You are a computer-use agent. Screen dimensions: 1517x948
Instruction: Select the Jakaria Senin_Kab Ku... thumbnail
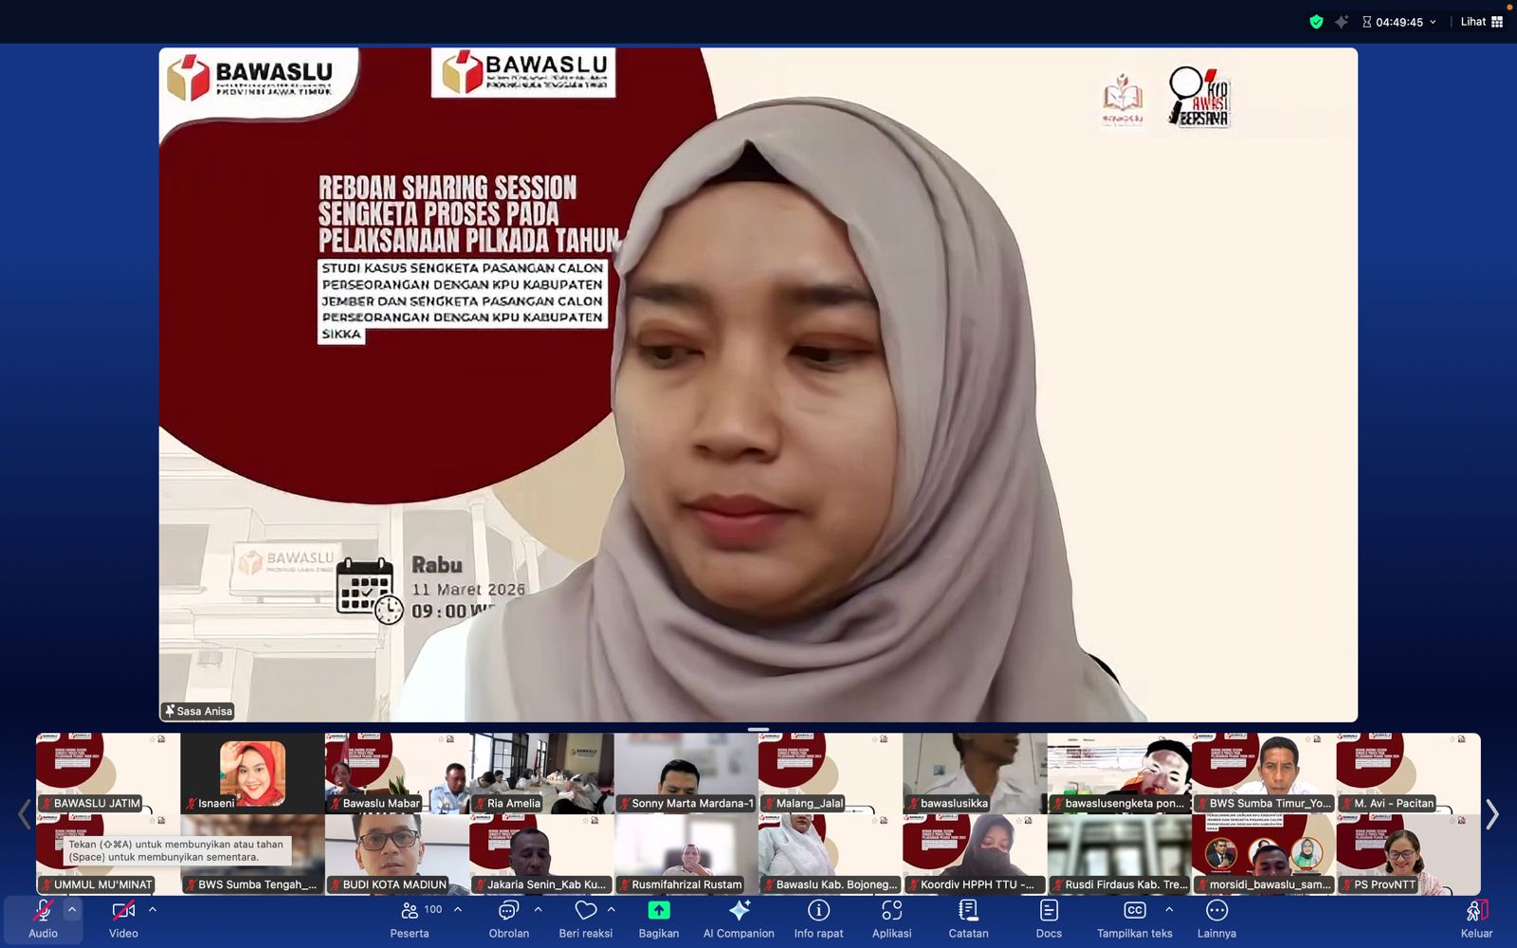(541, 854)
